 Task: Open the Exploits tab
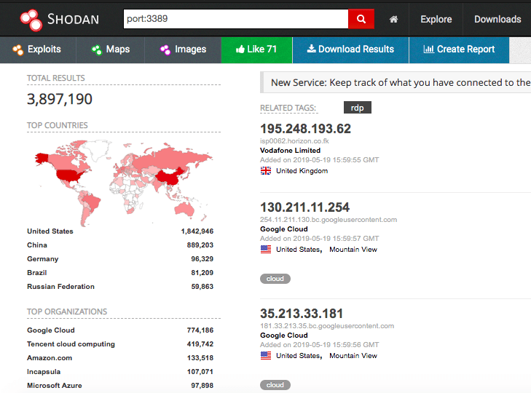[x=38, y=49]
